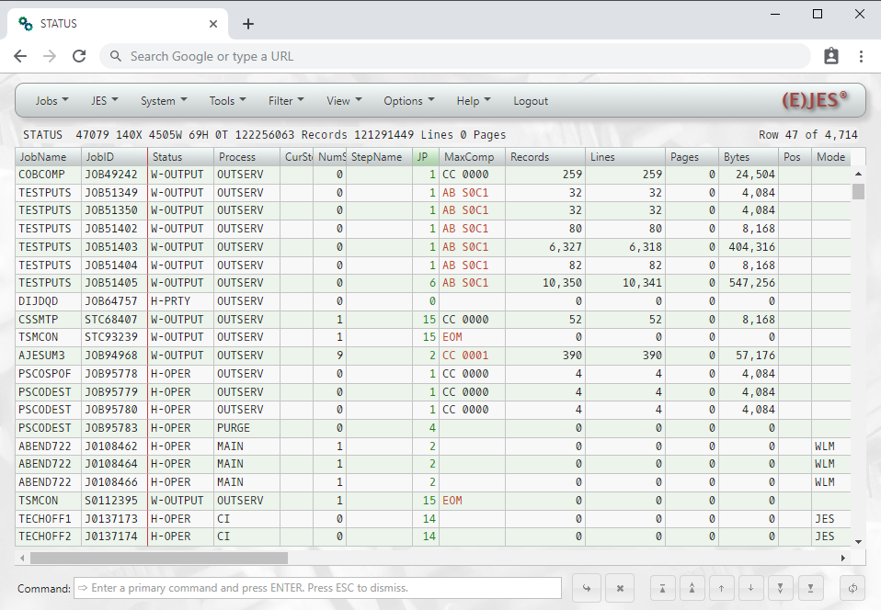The height and width of the screenshot is (610, 881).
Task: Click the Logout button
Action: (531, 101)
